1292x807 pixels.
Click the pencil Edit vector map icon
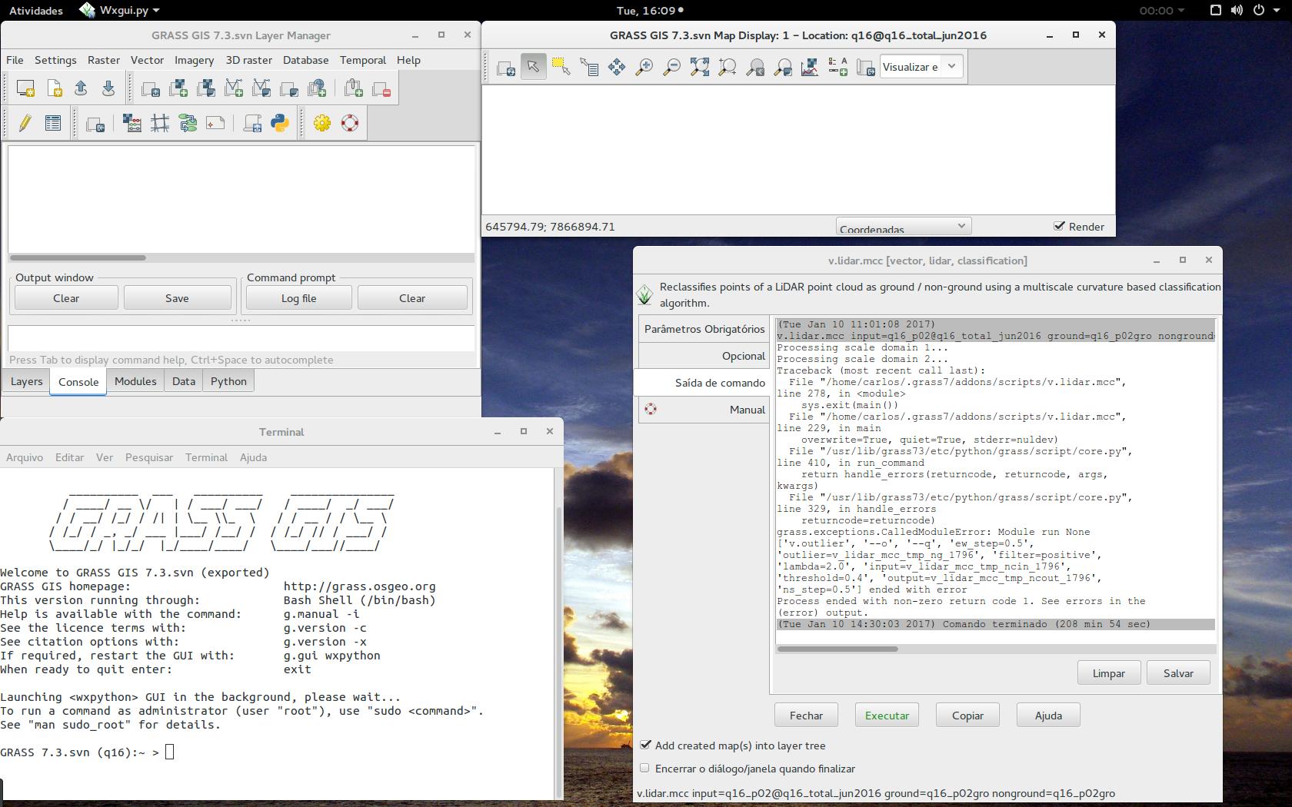pyautogui.click(x=25, y=123)
